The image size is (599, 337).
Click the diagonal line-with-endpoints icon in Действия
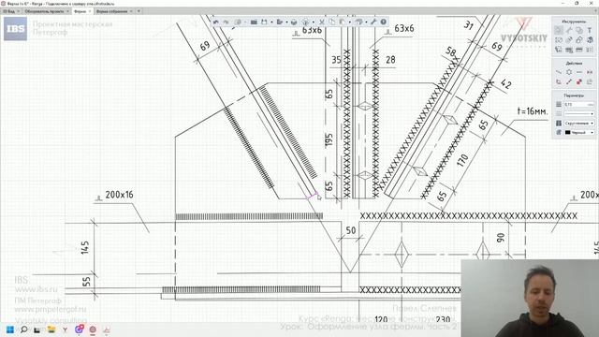(569, 81)
